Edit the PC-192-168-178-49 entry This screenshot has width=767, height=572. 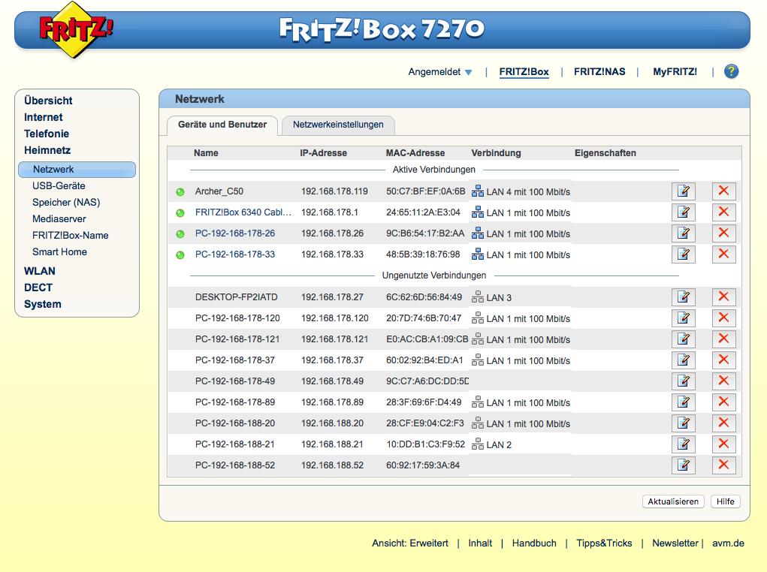(684, 381)
